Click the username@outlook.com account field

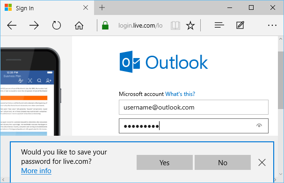[194, 107]
